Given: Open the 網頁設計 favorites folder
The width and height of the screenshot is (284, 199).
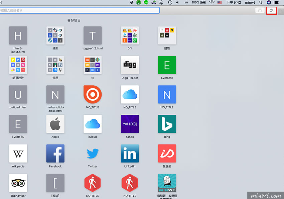Looking at the screenshot, I should pyautogui.click(x=18, y=65).
